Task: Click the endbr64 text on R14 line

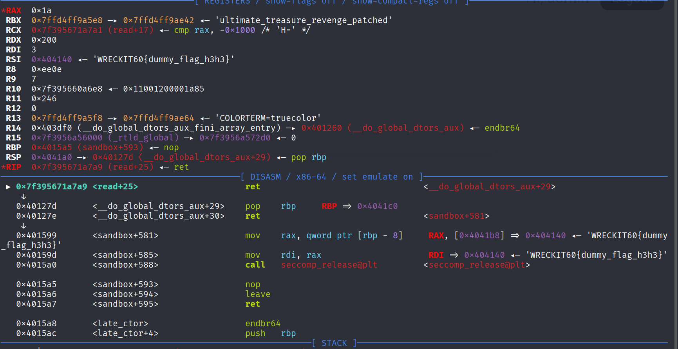Action: click(x=502, y=128)
